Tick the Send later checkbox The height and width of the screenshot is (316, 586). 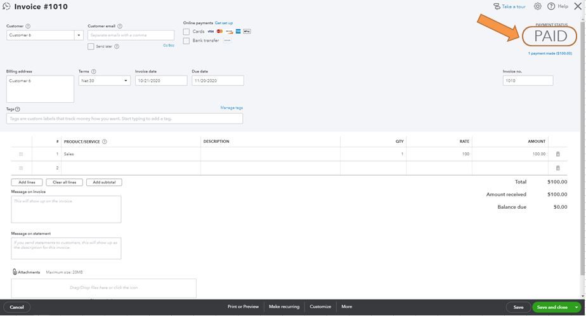pyautogui.click(x=91, y=46)
